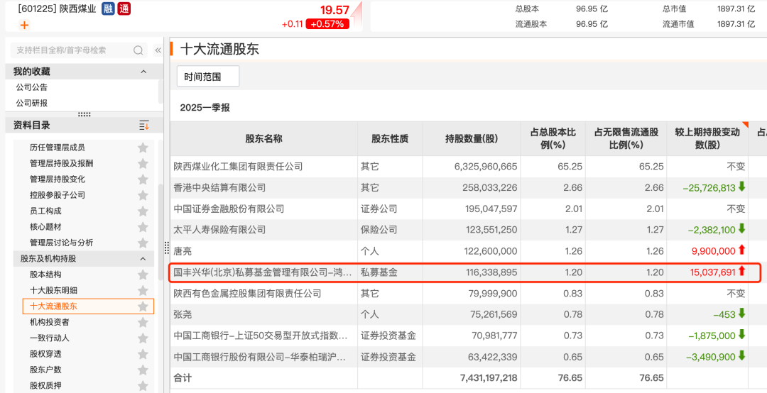Click the column search input field

(x=71, y=50)
